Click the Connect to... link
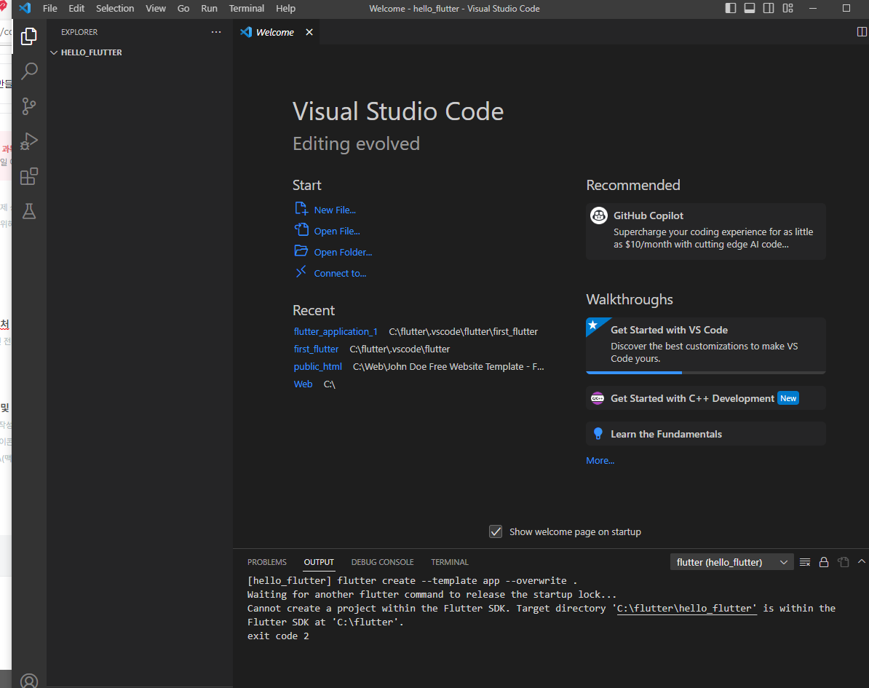Screen dimensions: 869x688 [340, 273]
